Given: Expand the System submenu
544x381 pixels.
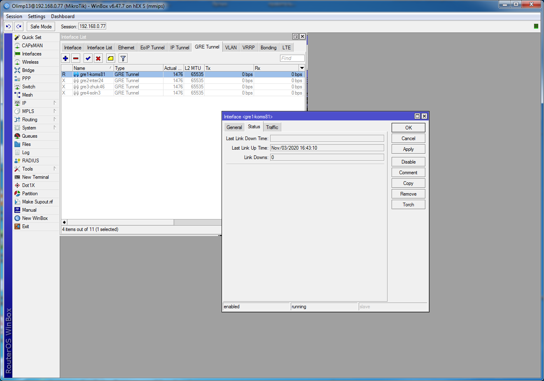Looking at the screenshot, I should [36, 128].
